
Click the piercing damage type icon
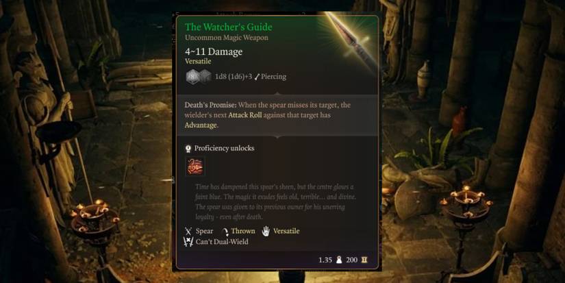tap(257, 77)
